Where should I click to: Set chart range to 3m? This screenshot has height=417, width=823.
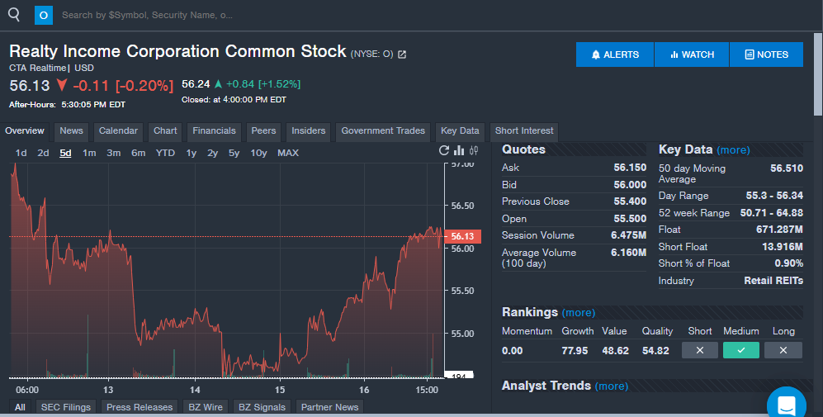(113, 153)
